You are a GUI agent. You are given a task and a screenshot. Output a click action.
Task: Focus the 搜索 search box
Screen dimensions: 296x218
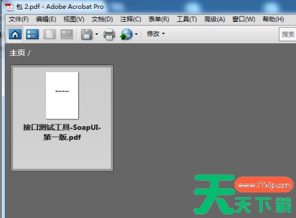(288, 34)
